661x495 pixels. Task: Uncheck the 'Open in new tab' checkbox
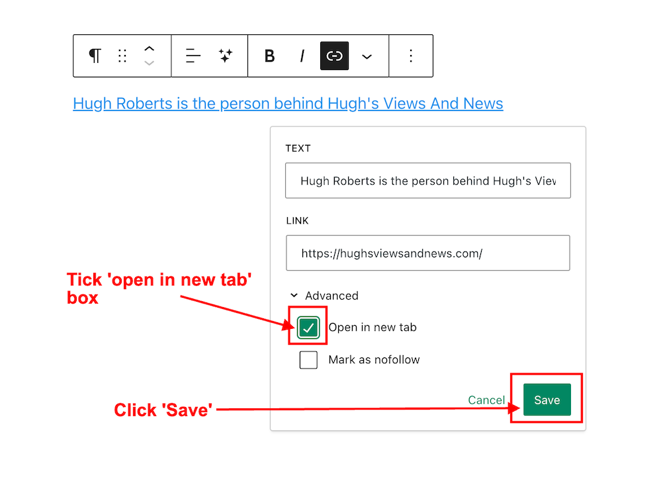tap(308, 328)
